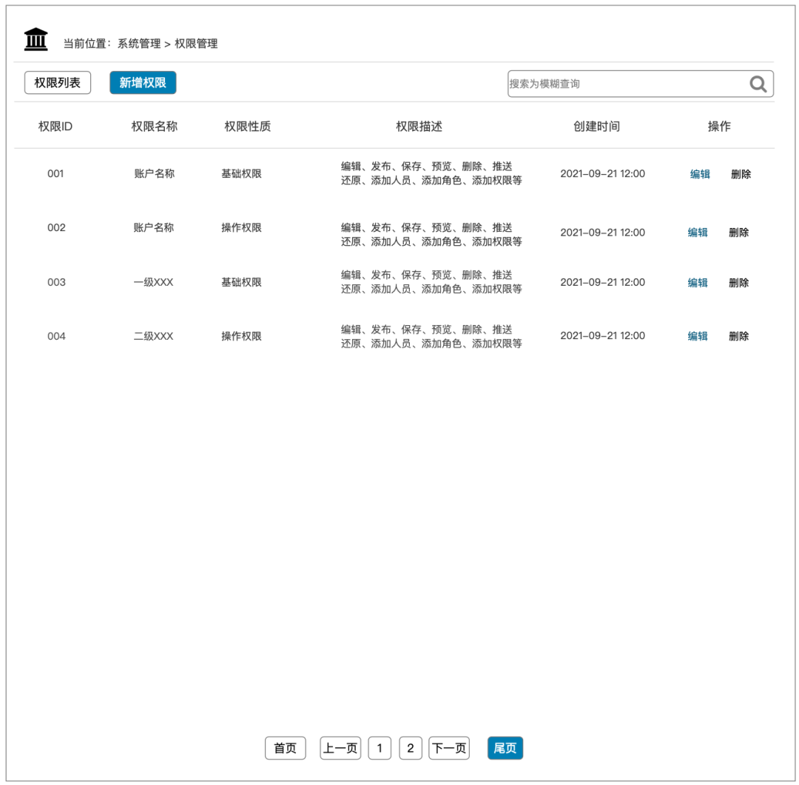The height and width of the screenshot is (785, 799).
Task: Click the bank building logo icon
Action: 36,39
